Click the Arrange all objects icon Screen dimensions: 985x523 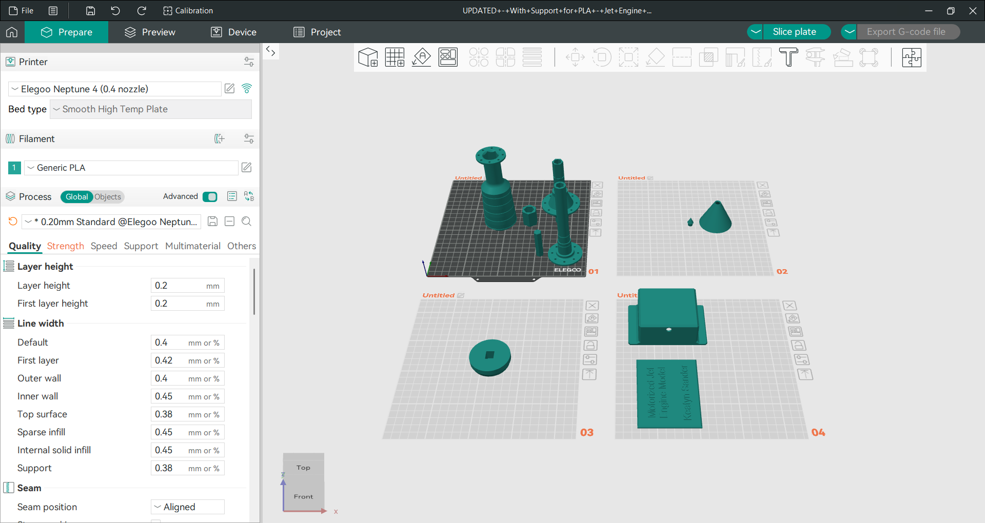click(448, 57)
